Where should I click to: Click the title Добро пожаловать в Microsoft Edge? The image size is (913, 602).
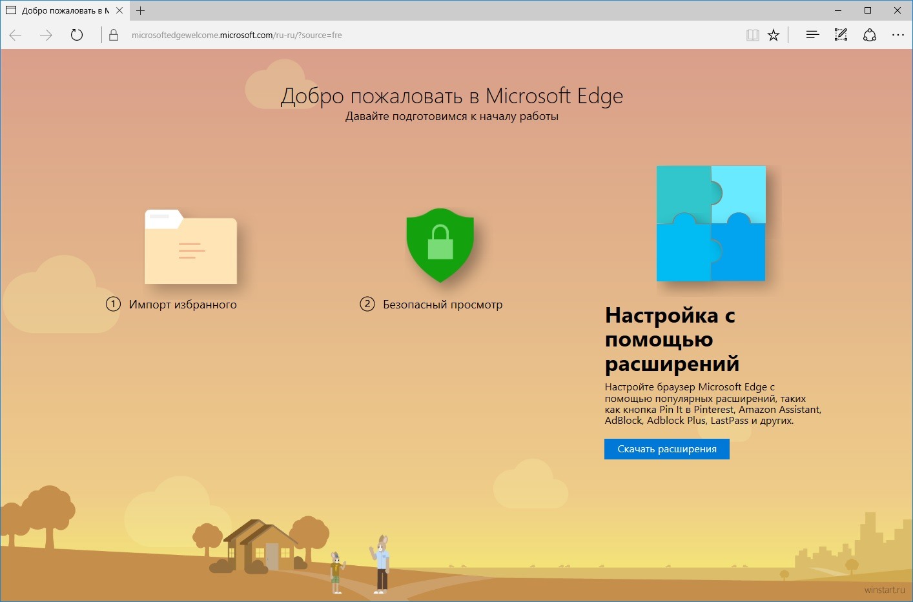[x=452, y=95]
